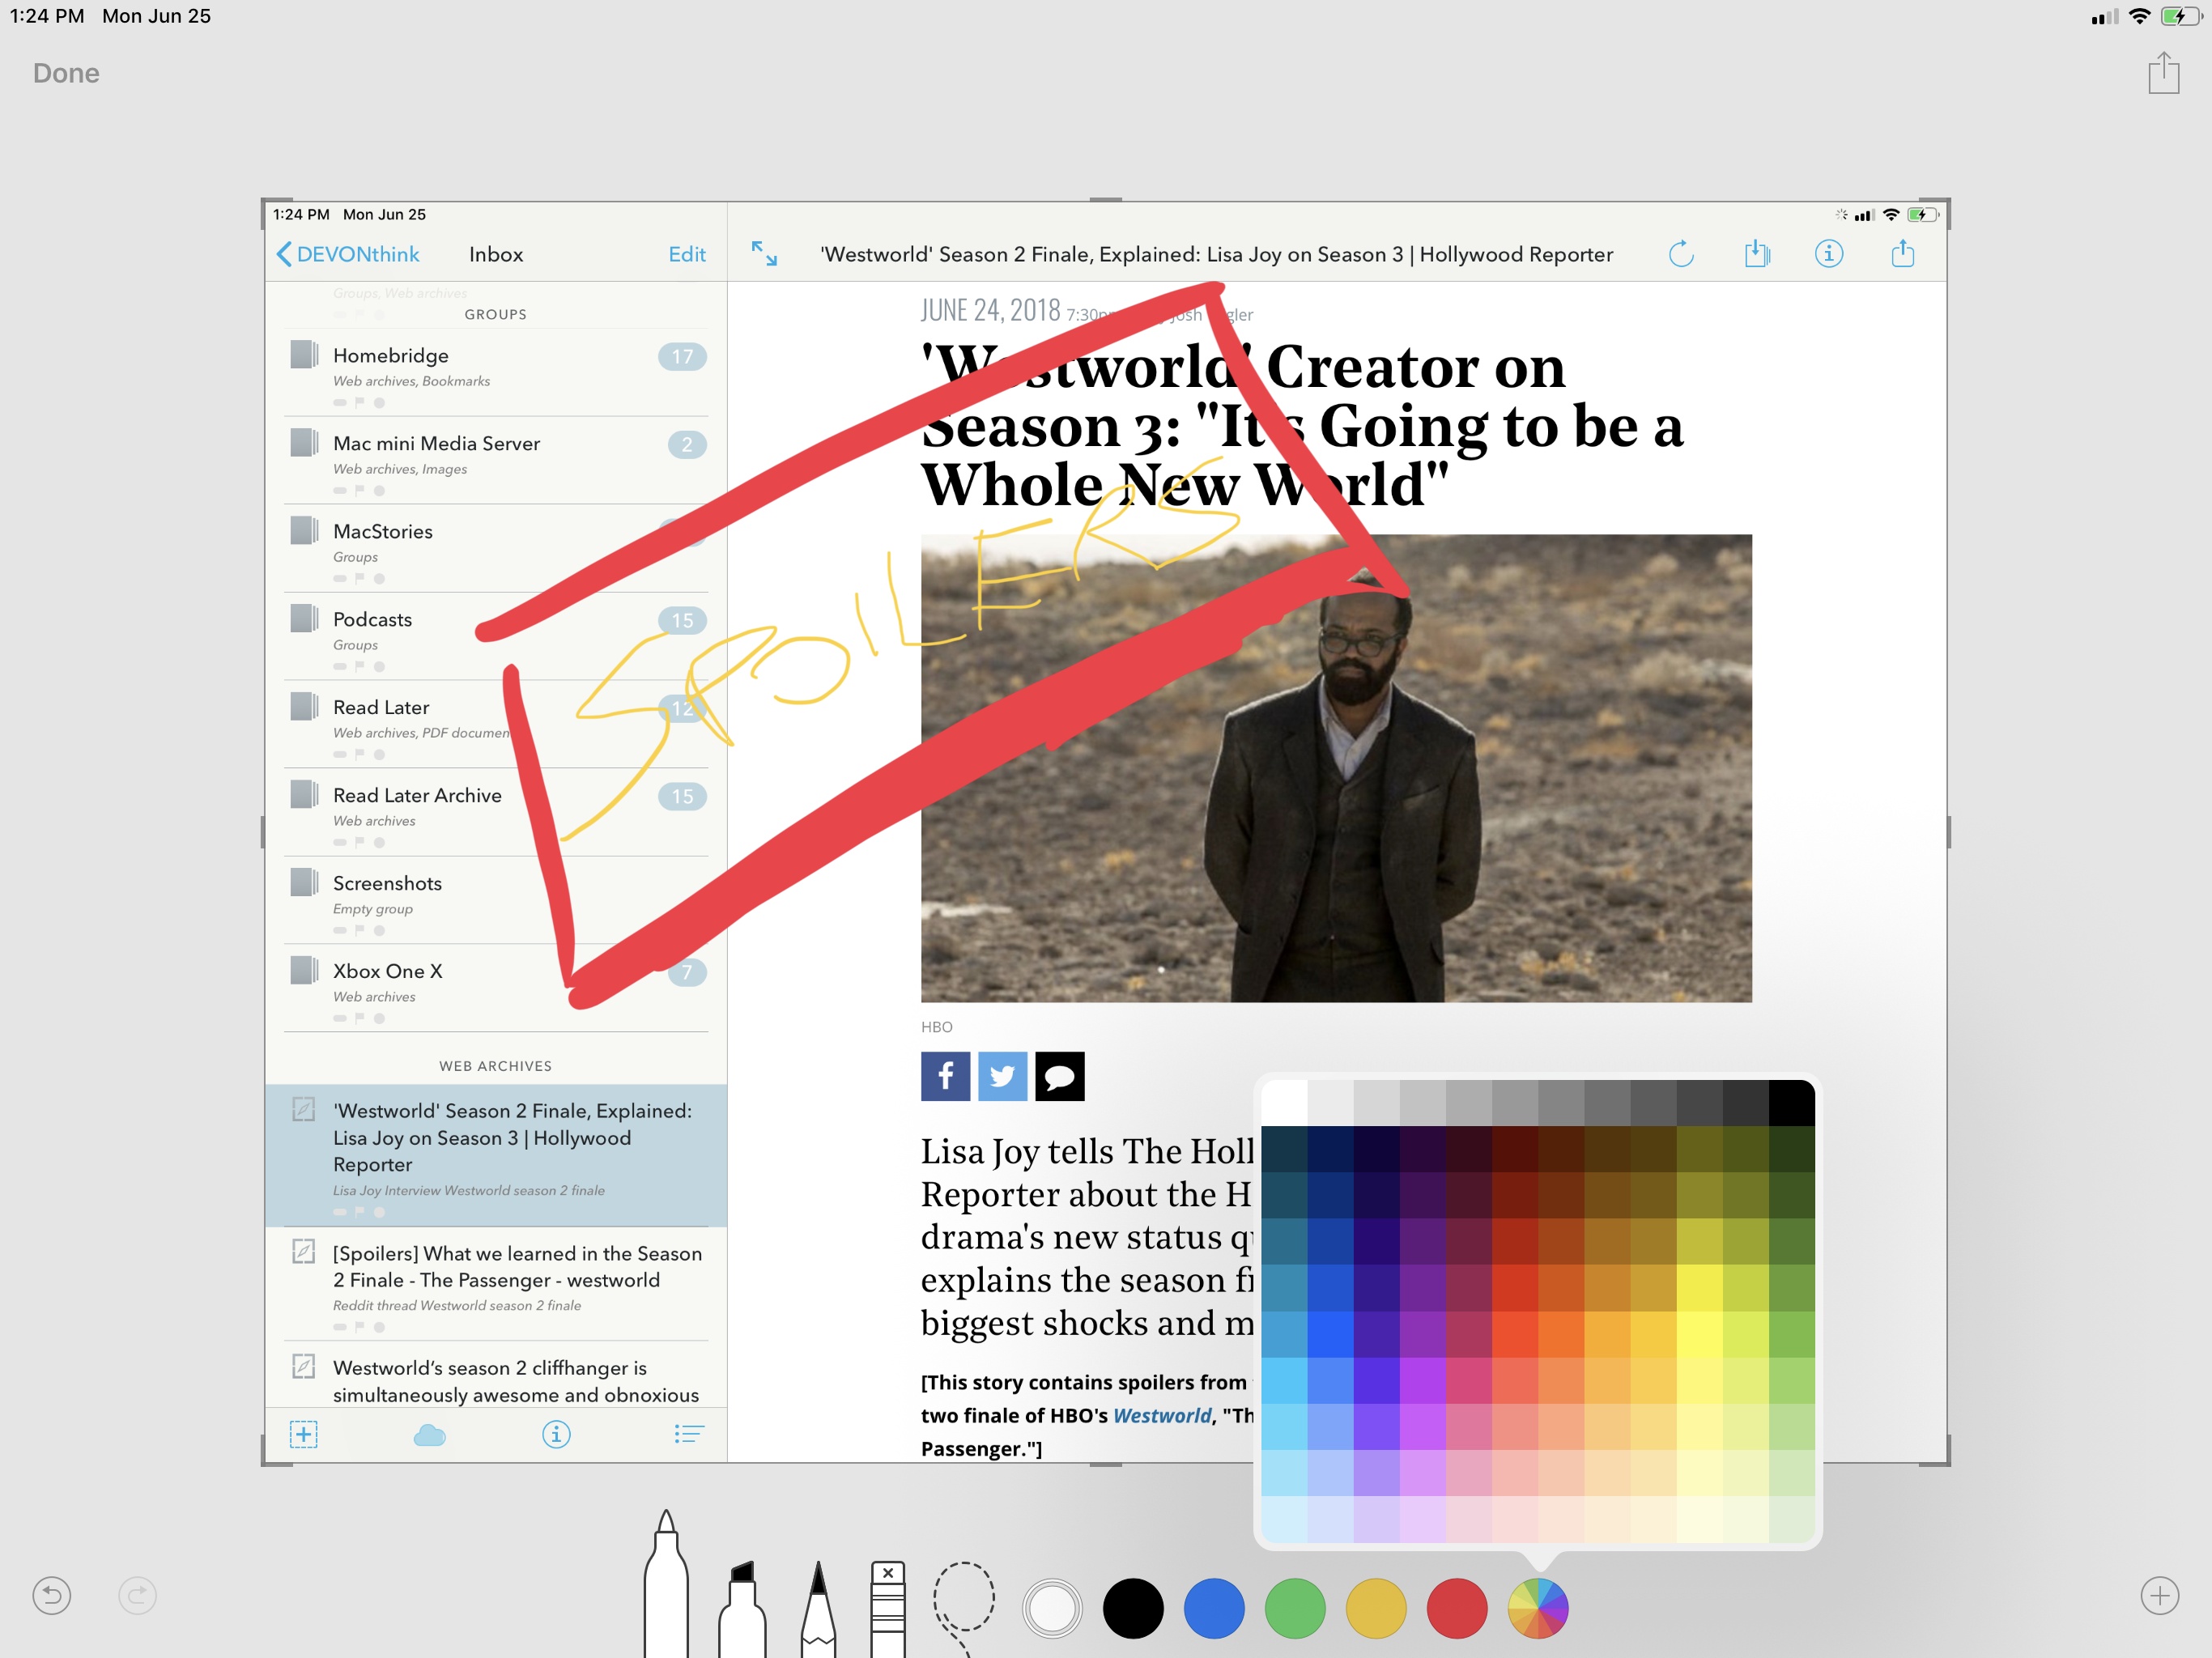Share article on Facebook

click(x=945, y=1076)
